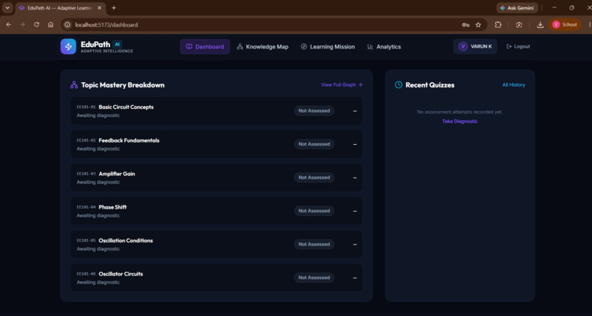592x316 pixels.
Task: Go to Learning Mission tab
Action: pos(328,47)
